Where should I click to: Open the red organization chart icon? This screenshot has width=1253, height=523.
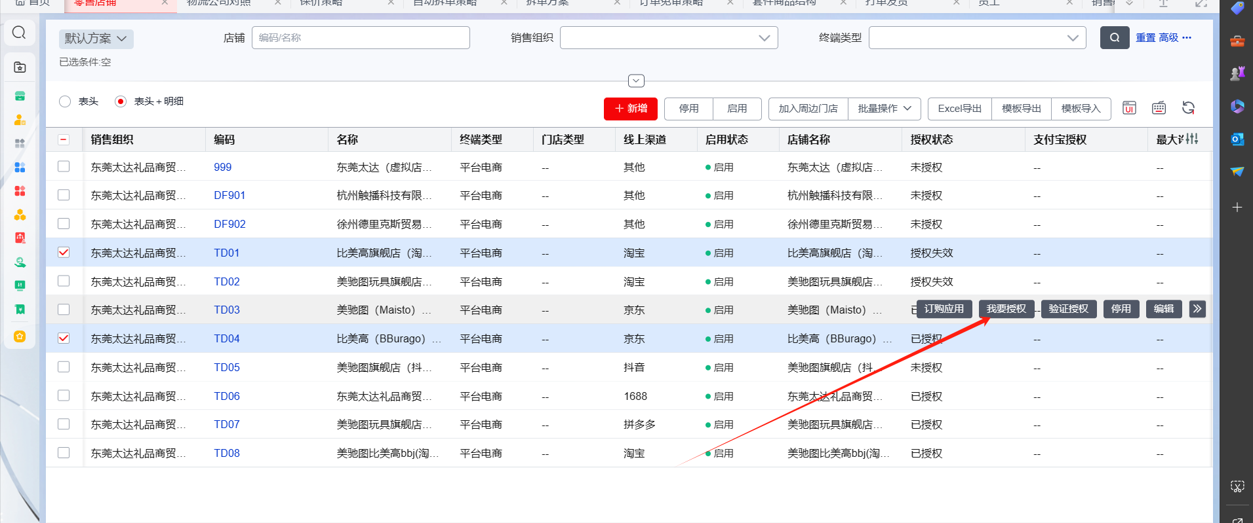tap(20, 238)
